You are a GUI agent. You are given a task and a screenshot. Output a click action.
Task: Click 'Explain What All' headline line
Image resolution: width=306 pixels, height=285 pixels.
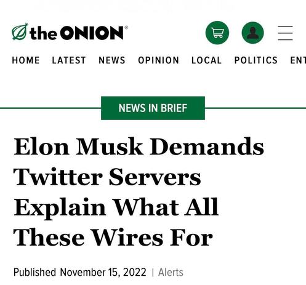pos(116,207)
